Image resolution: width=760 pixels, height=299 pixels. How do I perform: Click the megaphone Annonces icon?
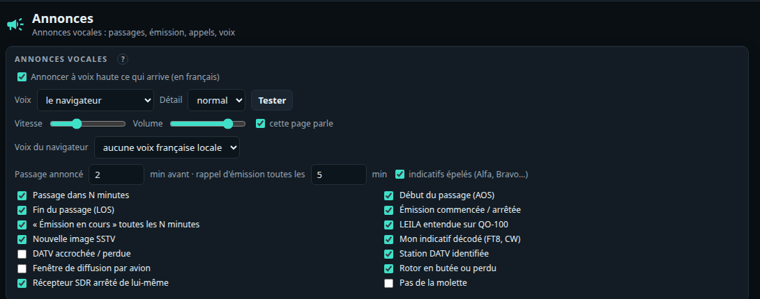click(x=15, y=24)
